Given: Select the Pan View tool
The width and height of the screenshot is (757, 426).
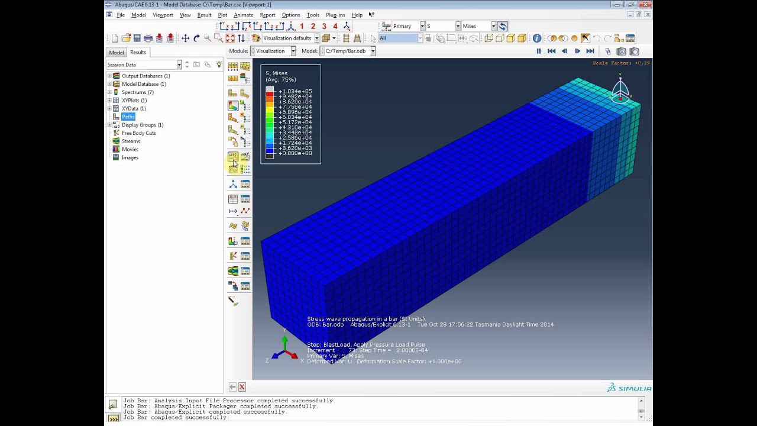Looking at the screenshot, I should 185,38.
